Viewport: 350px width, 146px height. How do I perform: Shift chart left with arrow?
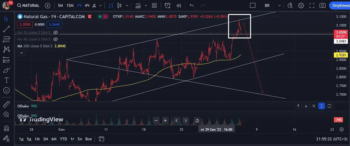(177, 120)
